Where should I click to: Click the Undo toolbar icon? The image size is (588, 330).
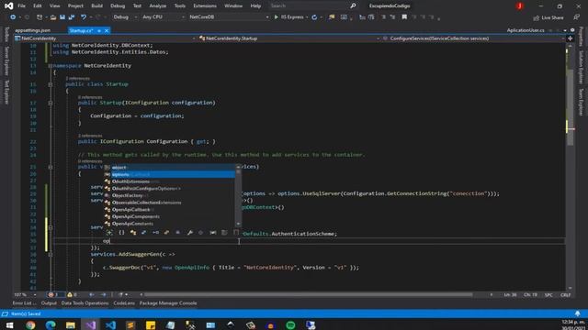coord(84,17)
